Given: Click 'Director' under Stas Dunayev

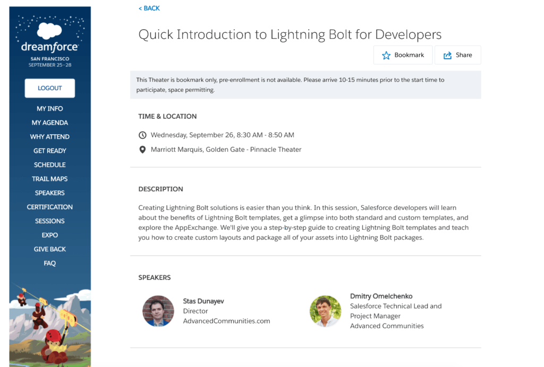Looking at the screenshot, I should point(195,311).
